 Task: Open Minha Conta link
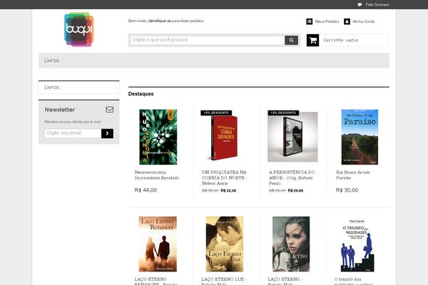coord(364,21)
